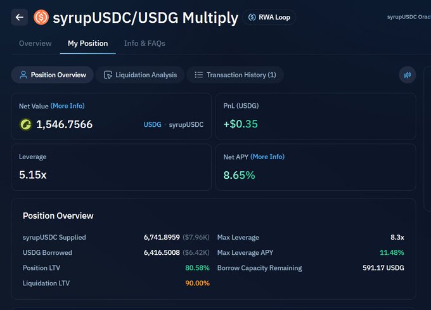Click Position LTV value 80.58%
431x310 pixels.
[x=197, y=268]
